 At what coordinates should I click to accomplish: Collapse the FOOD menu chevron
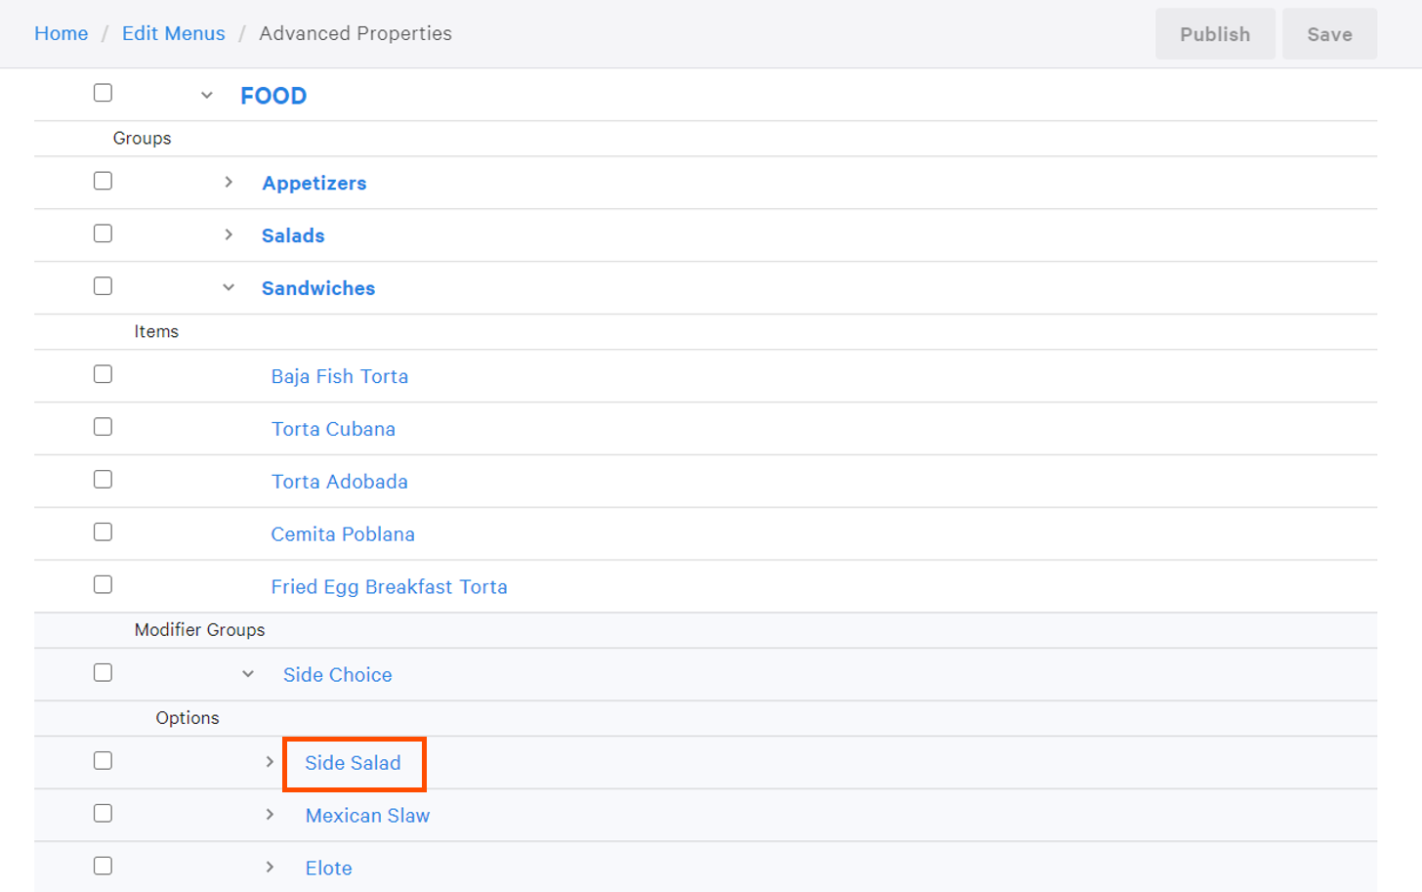click(207, 96)
